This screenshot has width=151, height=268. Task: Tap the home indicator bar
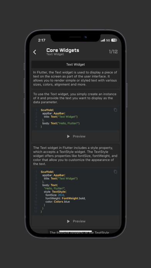coord(75,231)
